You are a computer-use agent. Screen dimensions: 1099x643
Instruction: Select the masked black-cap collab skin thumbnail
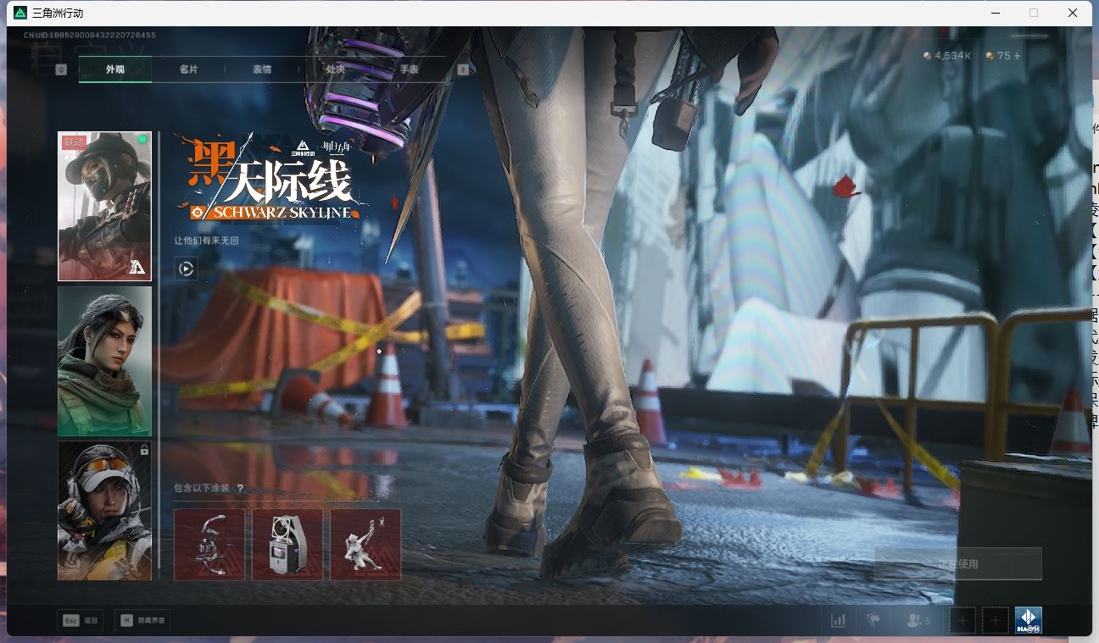[x=104, y=206]
